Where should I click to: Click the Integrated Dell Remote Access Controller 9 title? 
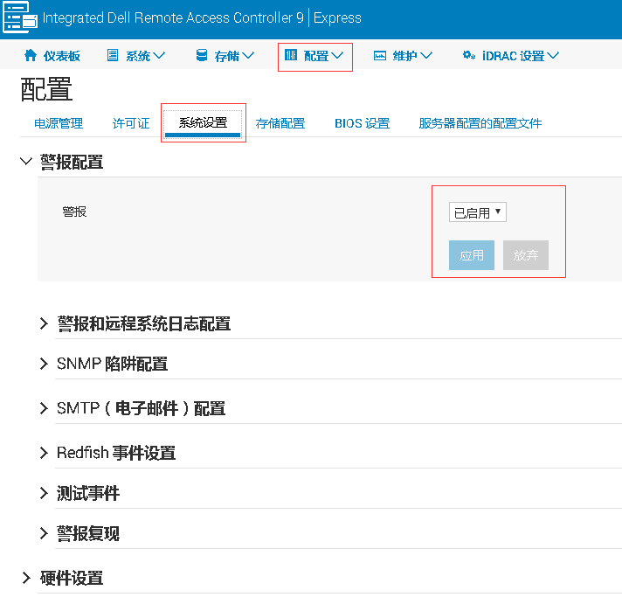click(x=173, y=17)
